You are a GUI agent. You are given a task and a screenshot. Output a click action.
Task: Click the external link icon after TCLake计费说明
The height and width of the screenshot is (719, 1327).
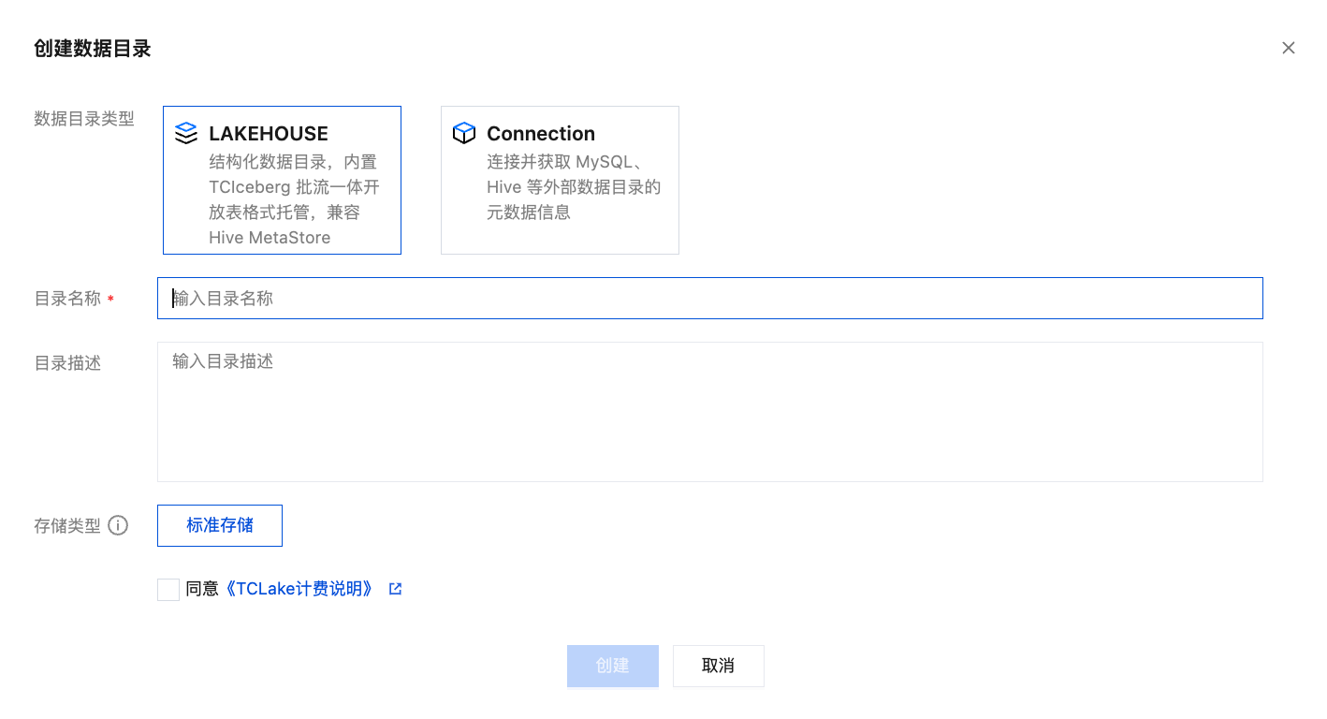396,589
